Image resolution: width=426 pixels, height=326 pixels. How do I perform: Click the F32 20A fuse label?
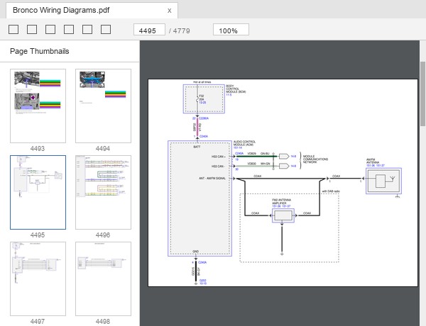tap(202, 98)
